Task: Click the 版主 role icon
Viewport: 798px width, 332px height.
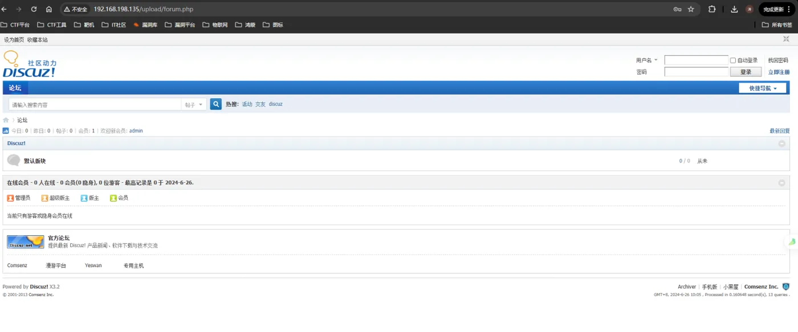Action: tap(84, 198)
